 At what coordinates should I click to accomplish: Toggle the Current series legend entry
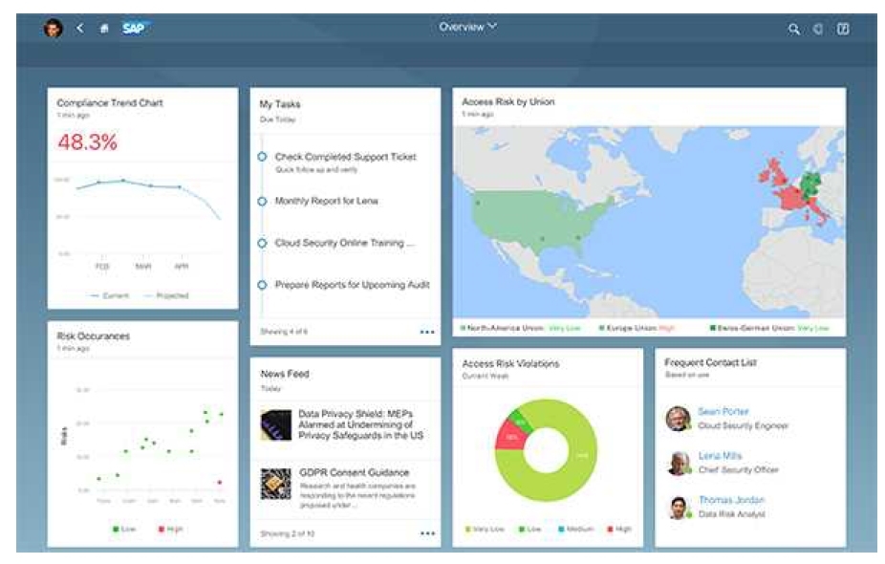tap(110, 295)
